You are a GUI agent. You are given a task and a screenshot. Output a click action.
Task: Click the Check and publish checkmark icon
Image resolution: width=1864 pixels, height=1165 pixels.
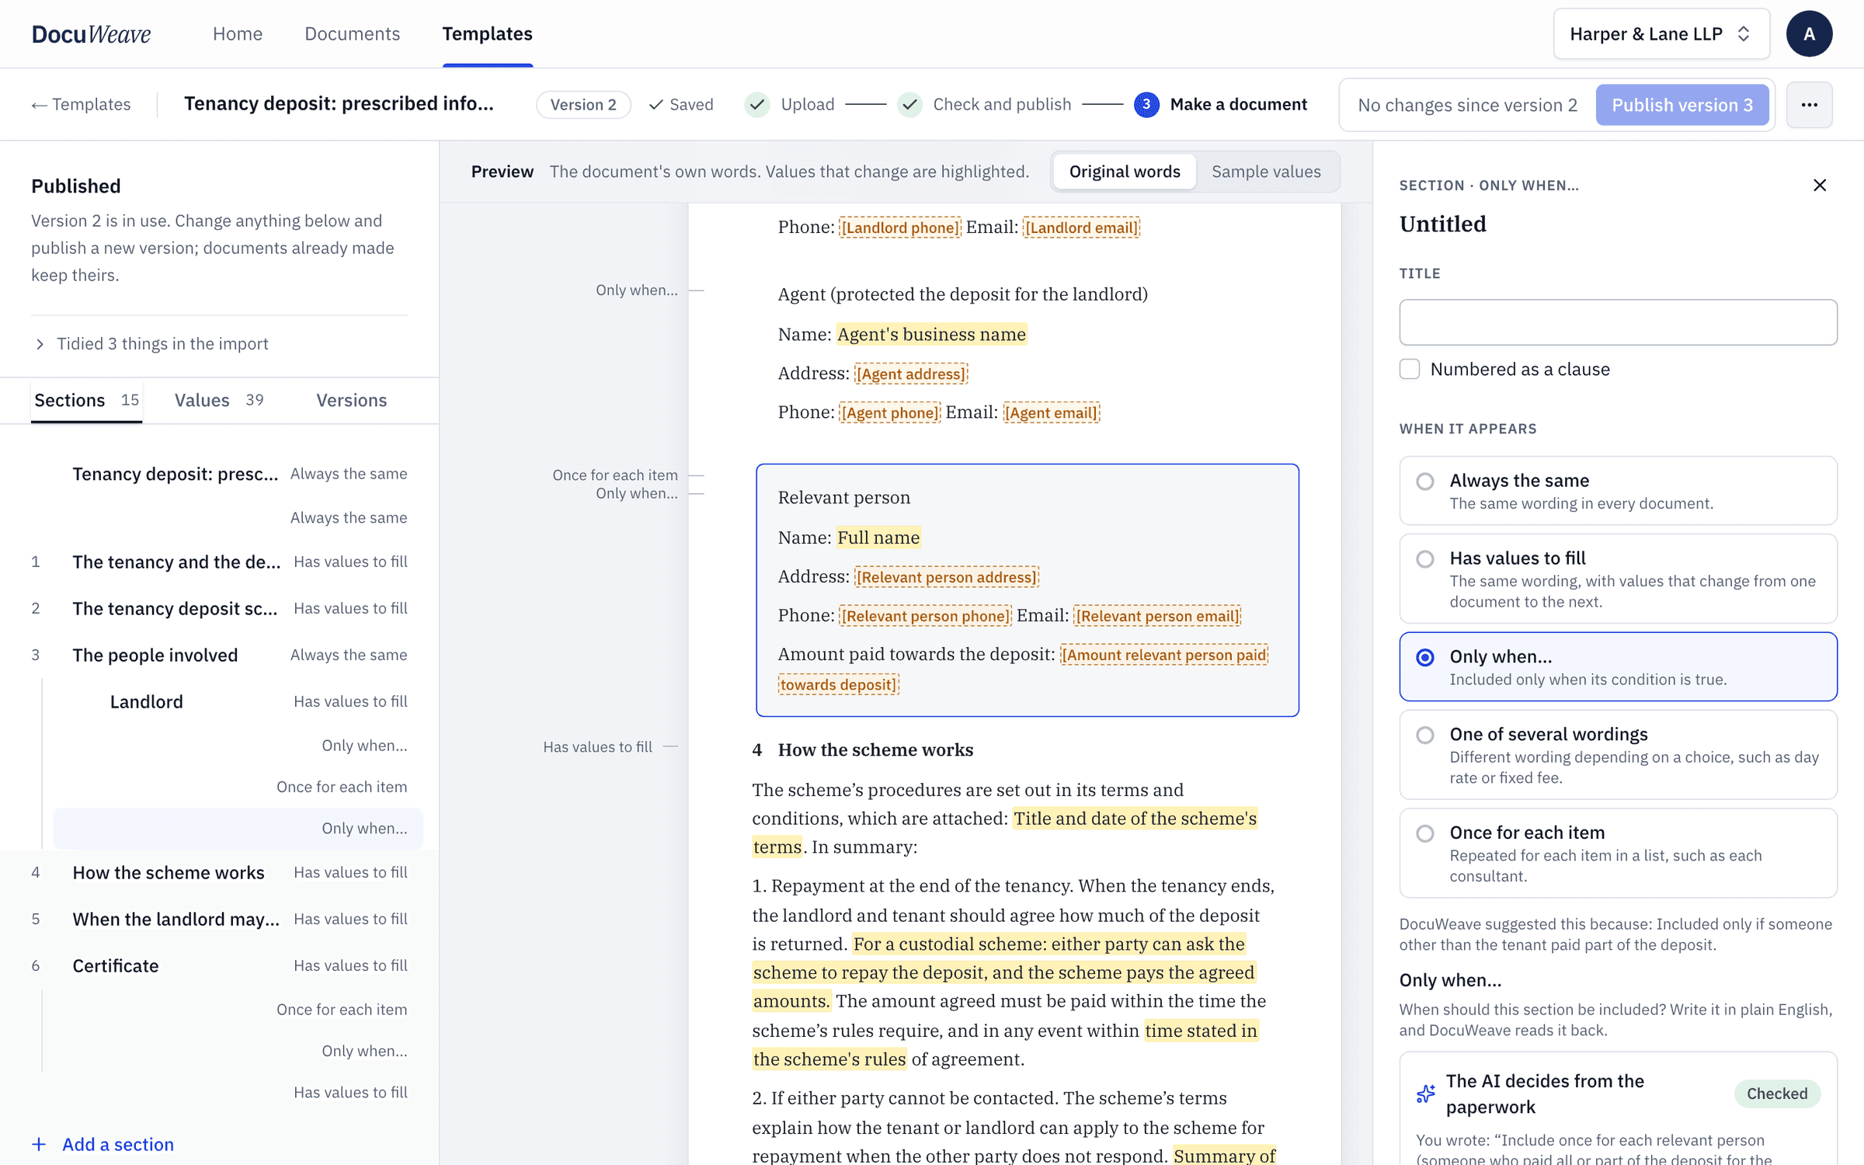[909, 104]
